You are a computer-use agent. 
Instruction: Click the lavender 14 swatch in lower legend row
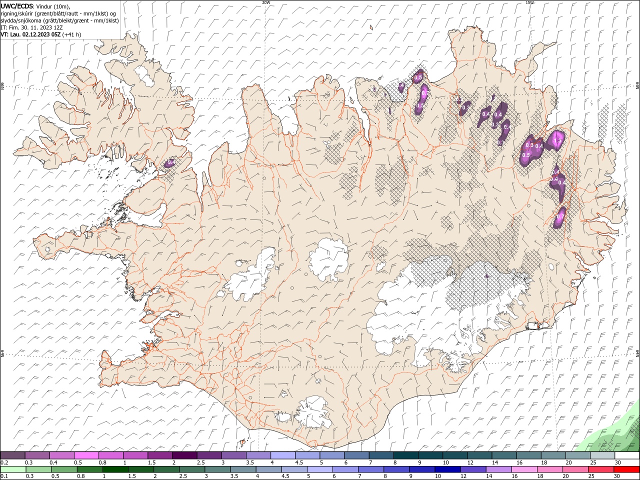click(x=499, y=469)
